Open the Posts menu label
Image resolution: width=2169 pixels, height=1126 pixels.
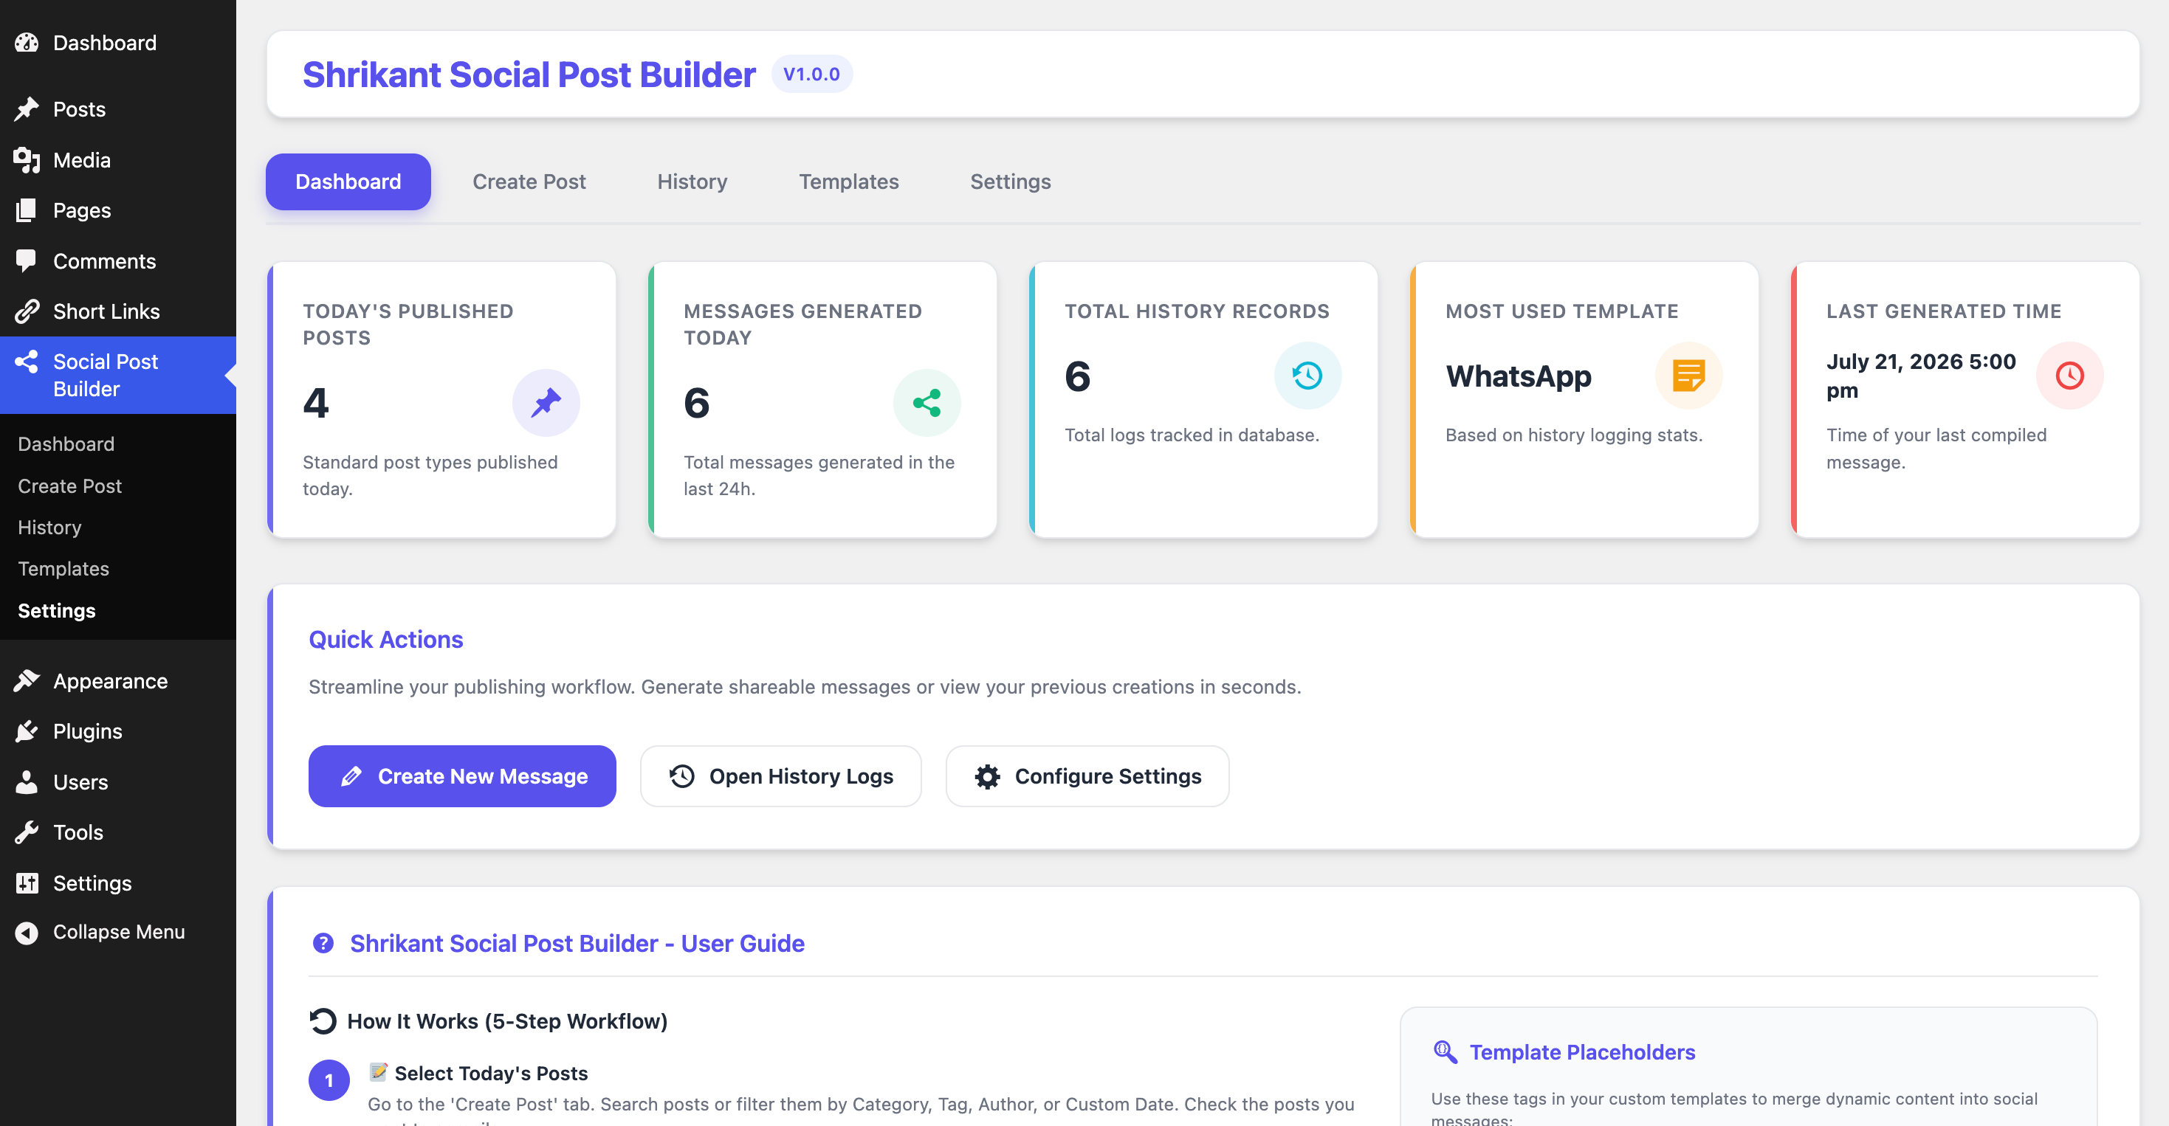(x=79, y=109)
